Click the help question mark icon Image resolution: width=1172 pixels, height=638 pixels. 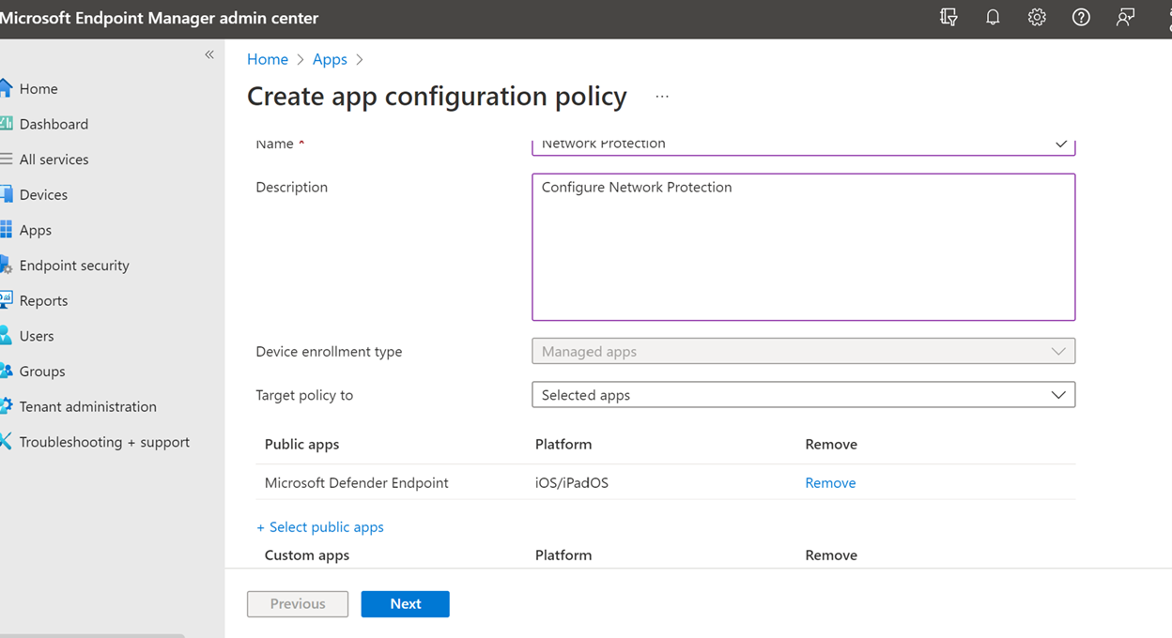[1081, 18]
